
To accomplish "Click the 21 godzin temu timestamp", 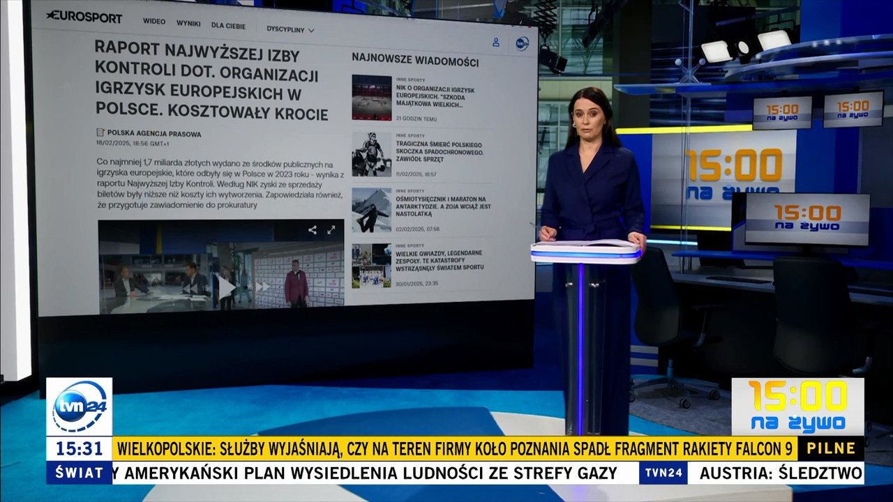I will [417, 119].
